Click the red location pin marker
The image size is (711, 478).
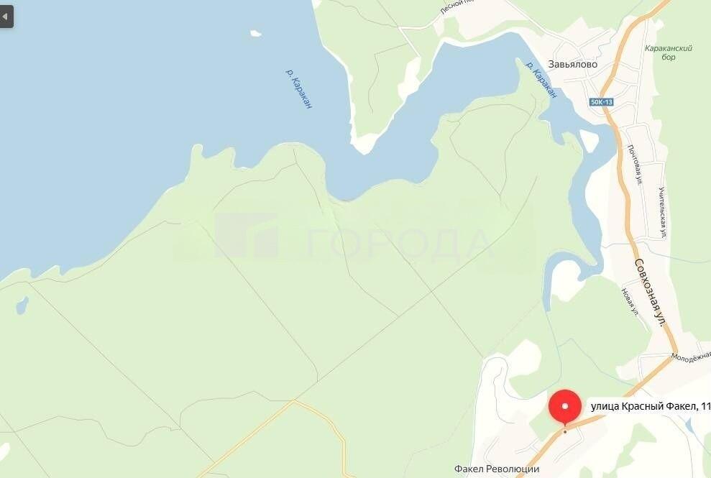coord(565,408)
